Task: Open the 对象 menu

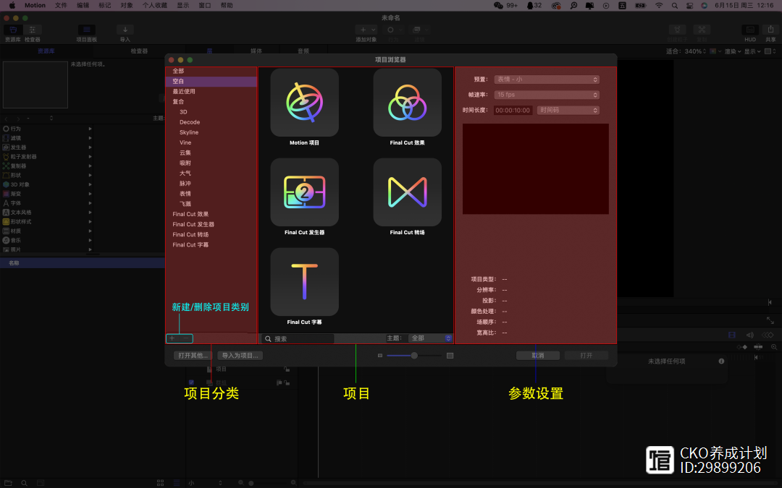Action: click(127, 6)
